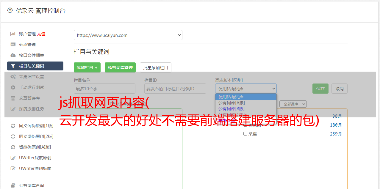Choose 公有词库[B版] from the dropdown list
This screenshot has width=380, height=189.
tap(246, 109)
